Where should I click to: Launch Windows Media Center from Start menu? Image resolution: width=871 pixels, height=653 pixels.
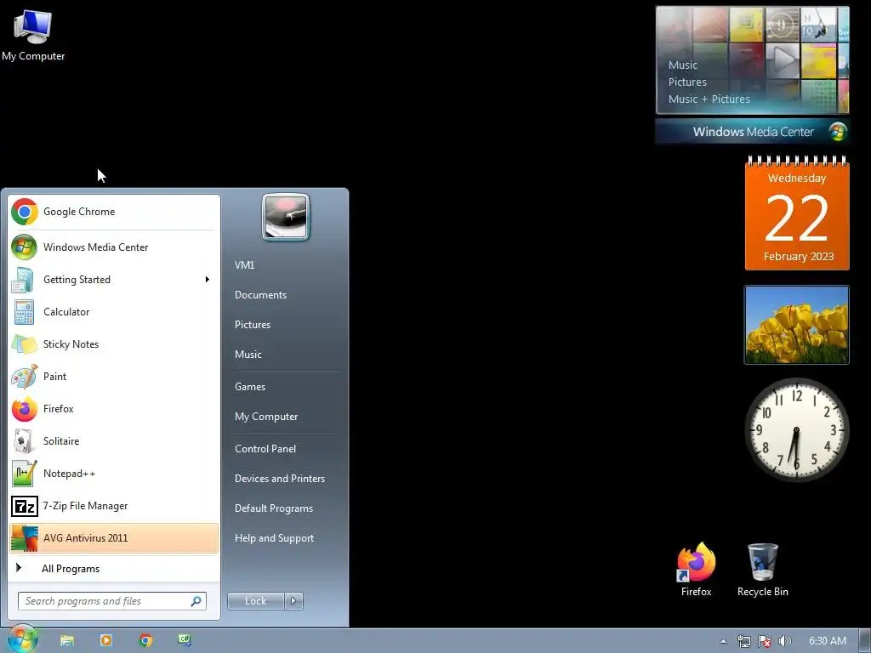pyautogui.click(x=114, y=247)
